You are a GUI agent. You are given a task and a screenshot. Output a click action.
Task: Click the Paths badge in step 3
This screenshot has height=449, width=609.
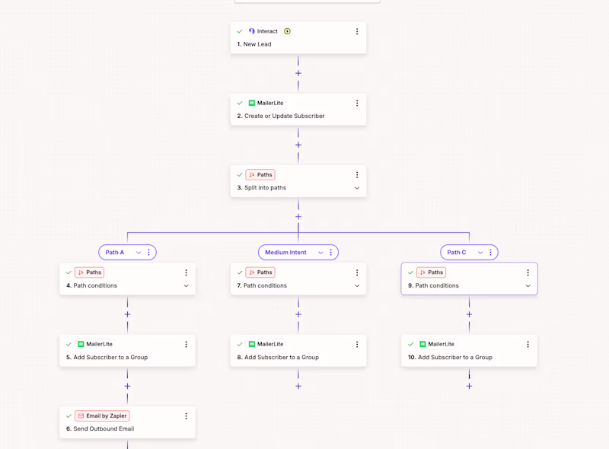point(260,175)
